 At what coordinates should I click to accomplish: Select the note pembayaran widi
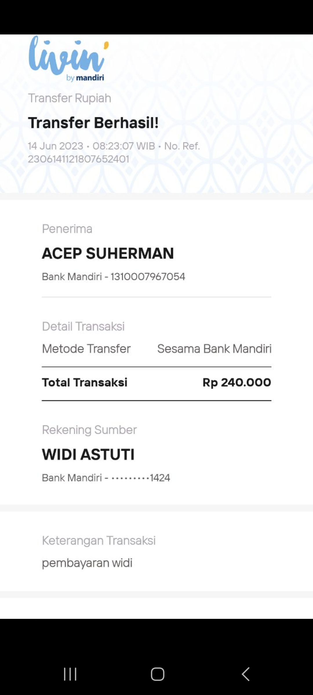pyautogui.click(x=87, y=563)
